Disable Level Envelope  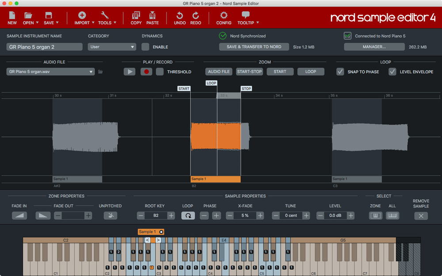(x=392, y=72)
